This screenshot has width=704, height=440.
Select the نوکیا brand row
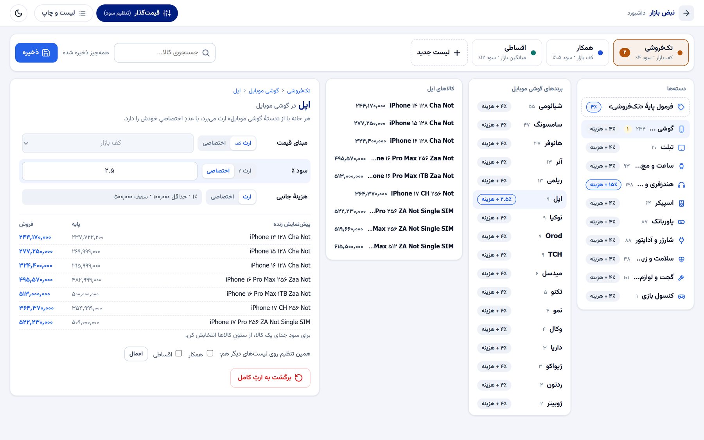point(520,217)
